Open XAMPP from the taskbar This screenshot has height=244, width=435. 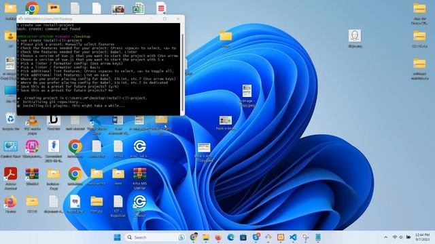(x=281, y=237)
